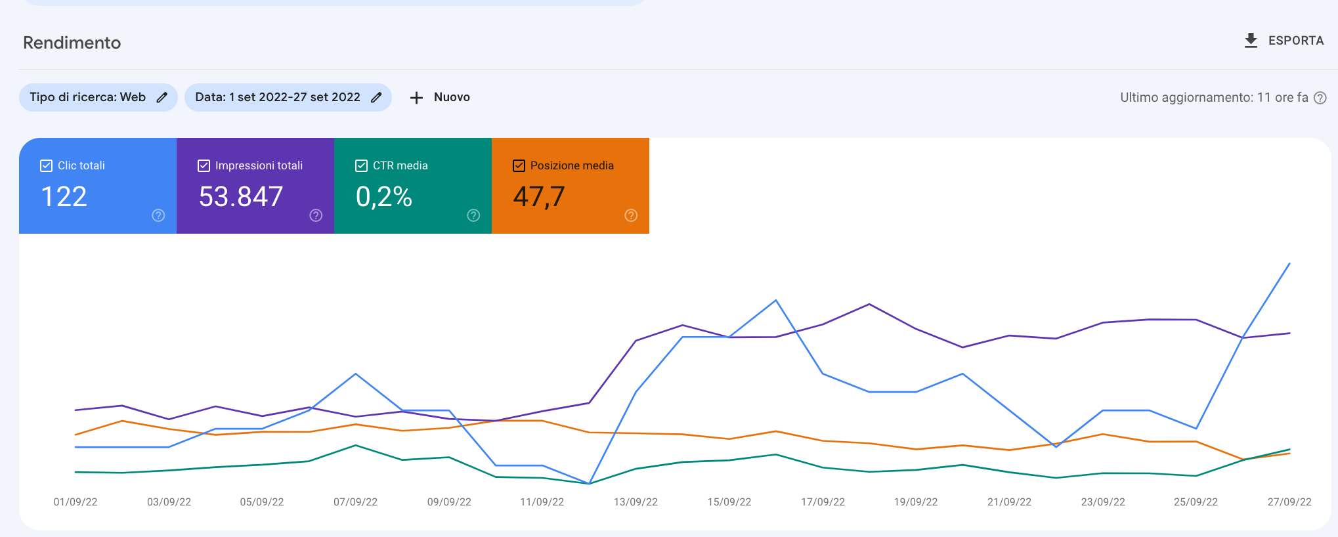Click blue clicks line peak at 27/09/22

pyautogui.click(x=1289, y=264)
